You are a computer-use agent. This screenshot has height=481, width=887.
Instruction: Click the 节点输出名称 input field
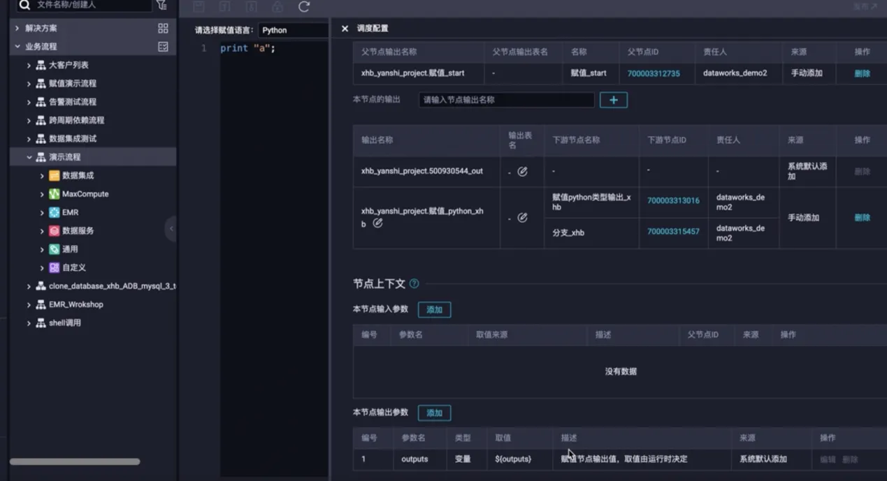coord(507,100)
